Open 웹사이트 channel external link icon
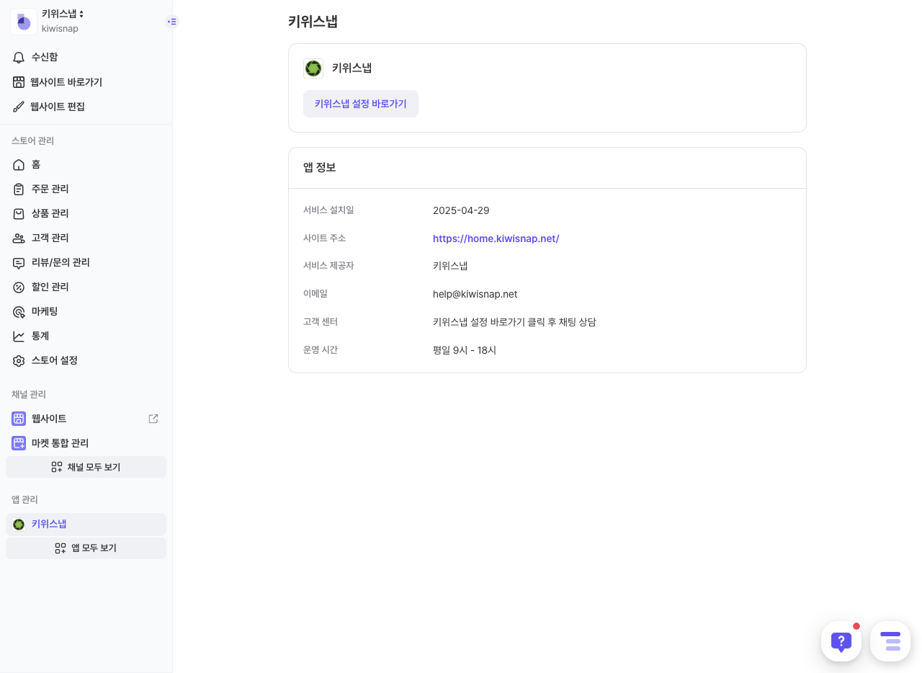The image size is (922, 673). (153, 419)
